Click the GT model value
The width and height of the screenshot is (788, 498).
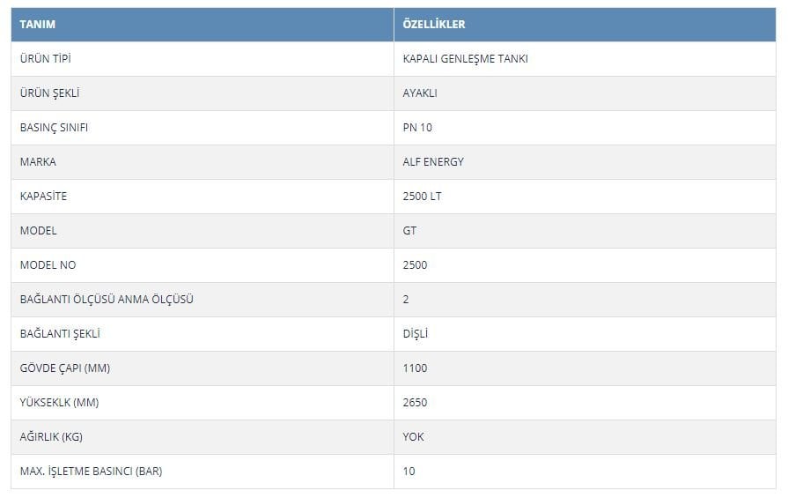[x=409, y=230]
